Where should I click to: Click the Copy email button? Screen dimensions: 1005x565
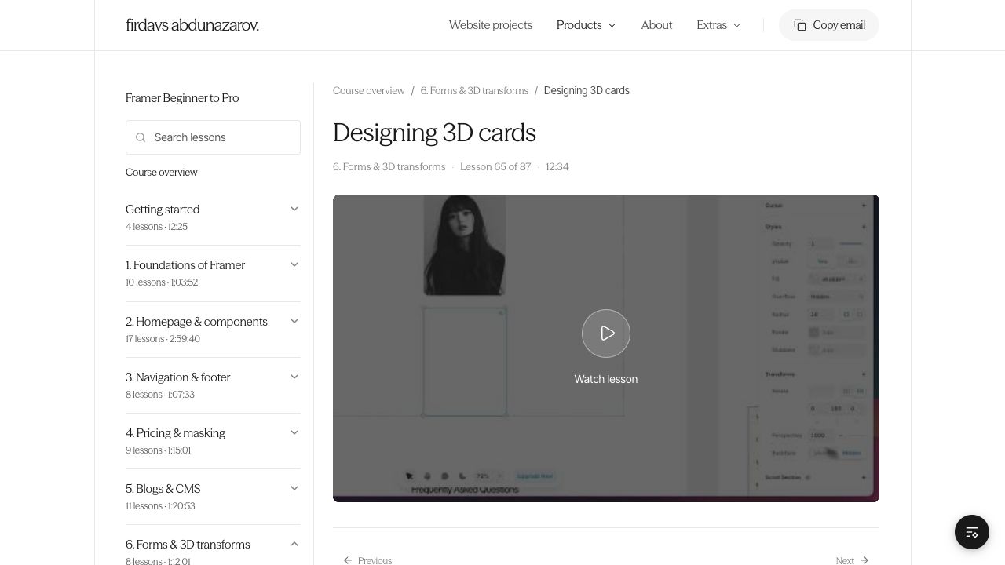click(829, 25)
